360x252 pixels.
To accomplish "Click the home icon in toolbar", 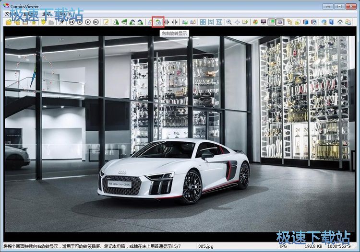I will (340, 22).
